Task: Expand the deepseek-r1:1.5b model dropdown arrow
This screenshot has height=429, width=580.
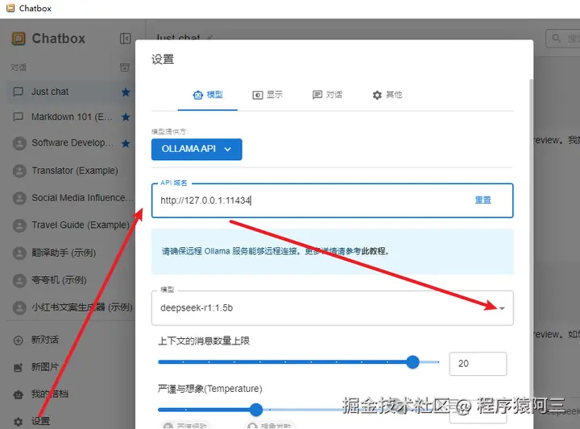Action: pyautogui.click(x=502, y=308)
